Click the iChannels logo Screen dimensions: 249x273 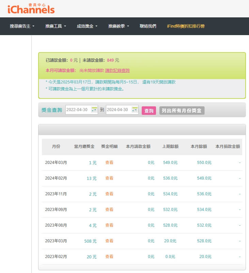(x=31, y=9)
